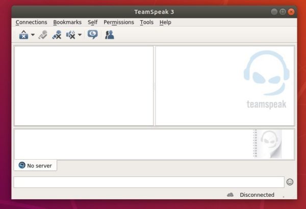Click the empty server tree panel
The width and height of the screenshot is (306, 209).
[x=84, y=86]
